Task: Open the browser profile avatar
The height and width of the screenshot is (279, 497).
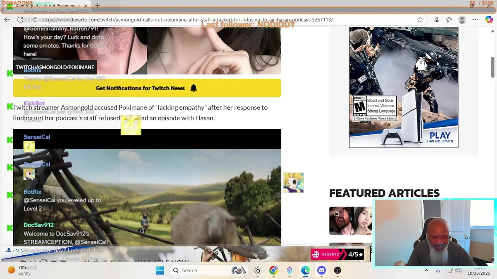Action: (462, 20)
